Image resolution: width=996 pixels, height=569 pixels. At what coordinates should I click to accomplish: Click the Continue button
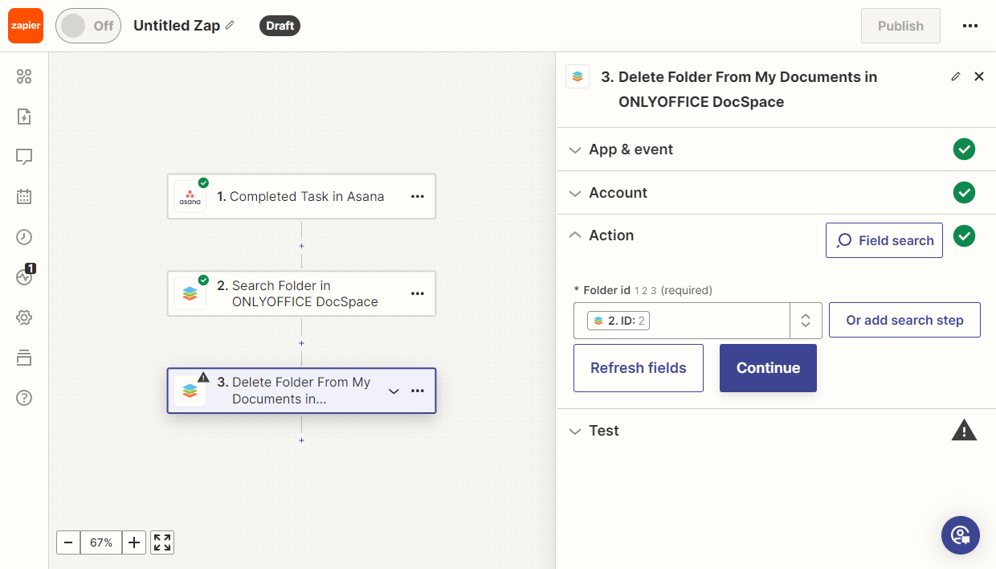(768, 368)
